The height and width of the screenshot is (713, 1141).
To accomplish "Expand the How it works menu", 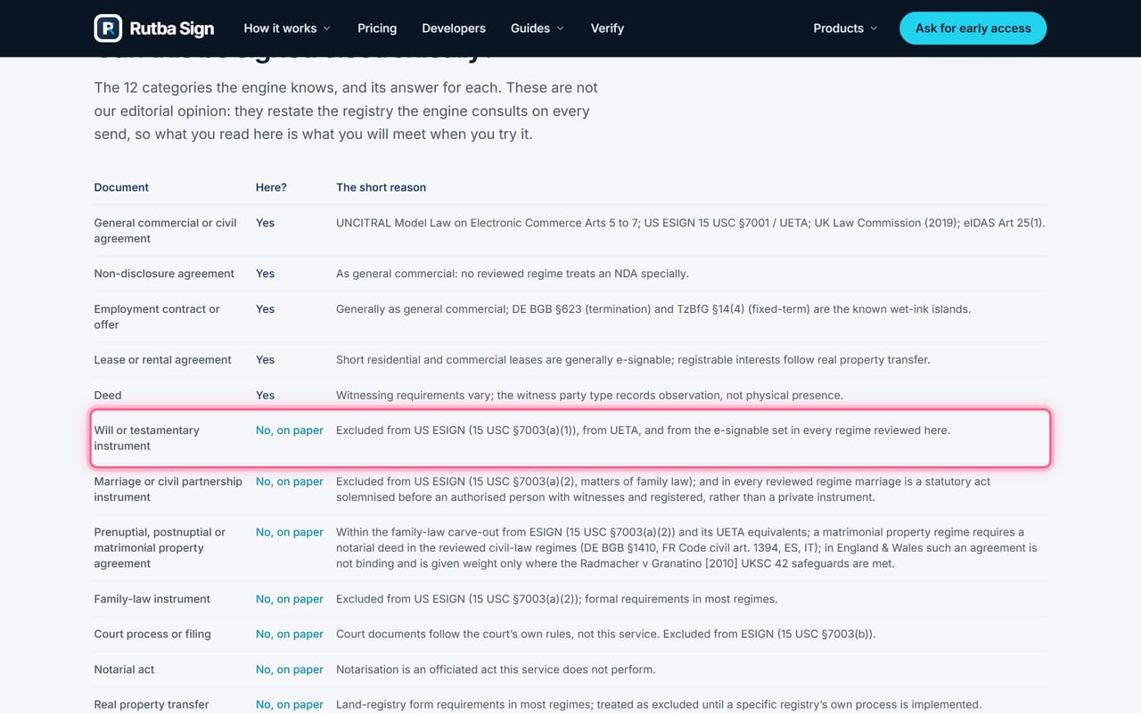I will coord(287,29).
